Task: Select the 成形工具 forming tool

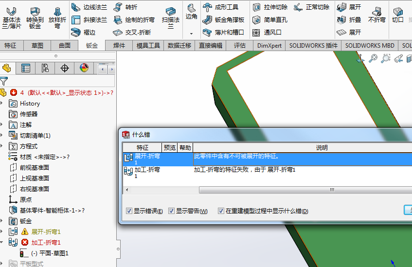Action: click(220, 7)
